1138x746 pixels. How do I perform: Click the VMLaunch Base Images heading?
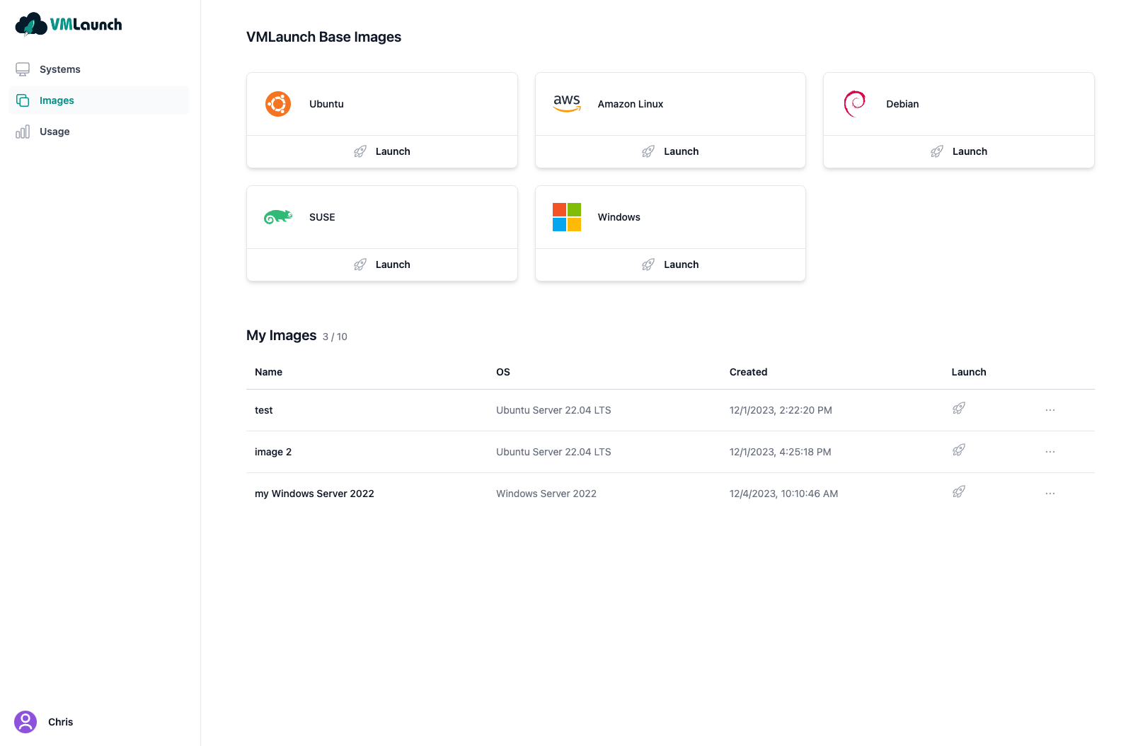[x=323, y=37]
